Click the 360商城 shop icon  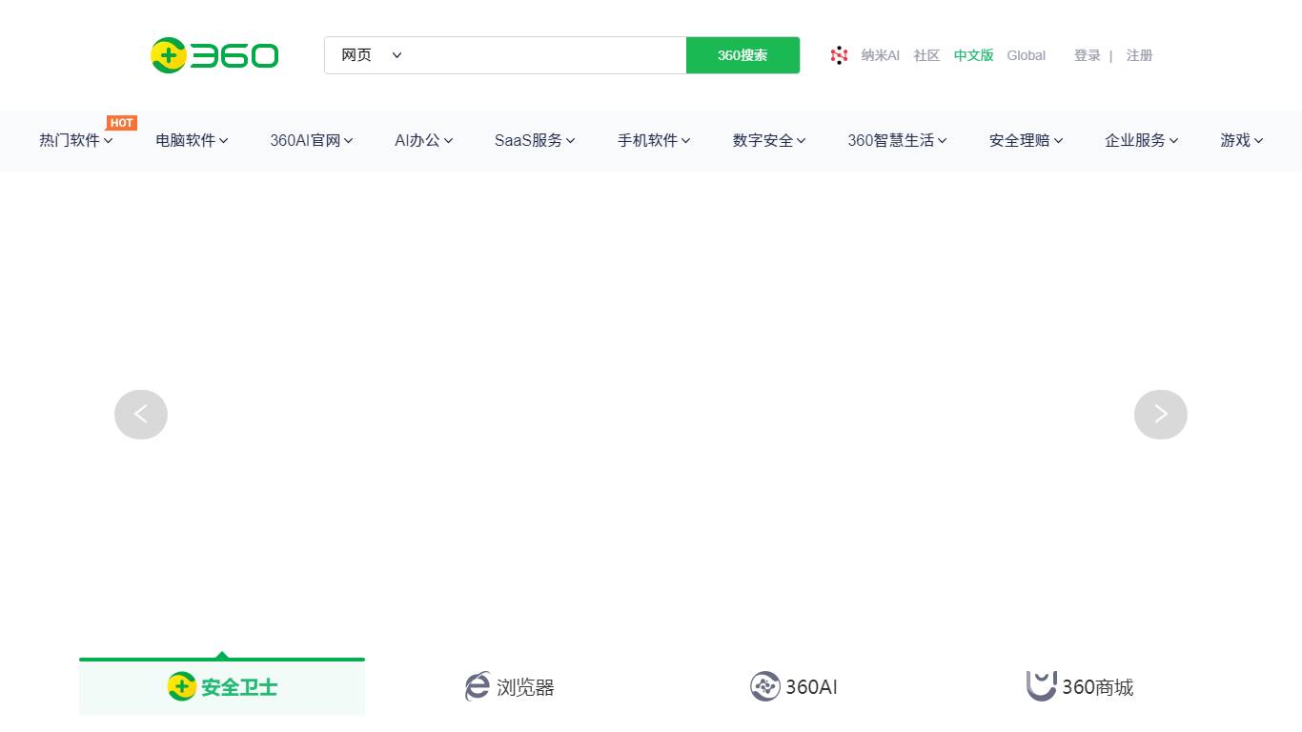(x=1041, y=686)
